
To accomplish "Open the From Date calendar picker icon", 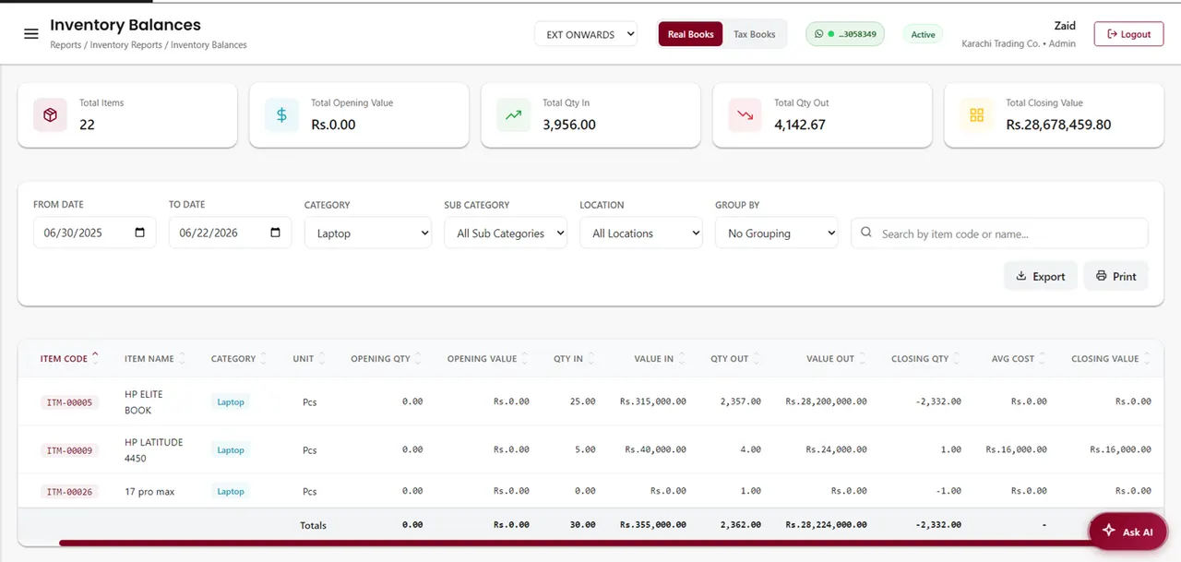I will [140, 233].
